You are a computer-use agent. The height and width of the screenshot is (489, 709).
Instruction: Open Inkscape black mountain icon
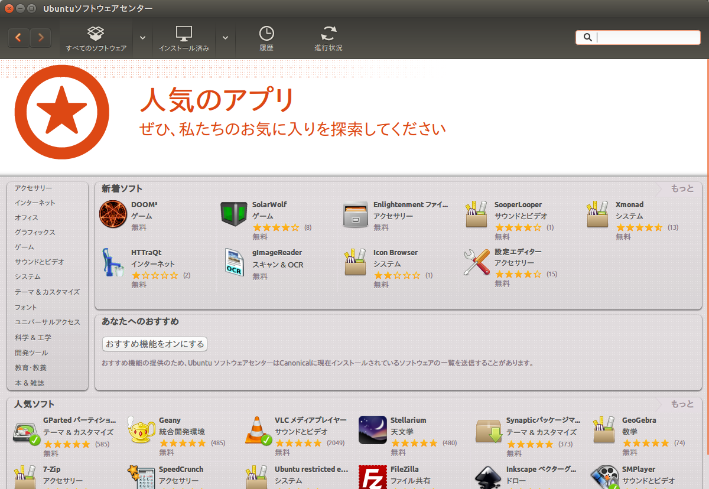[x=489, y=477]
